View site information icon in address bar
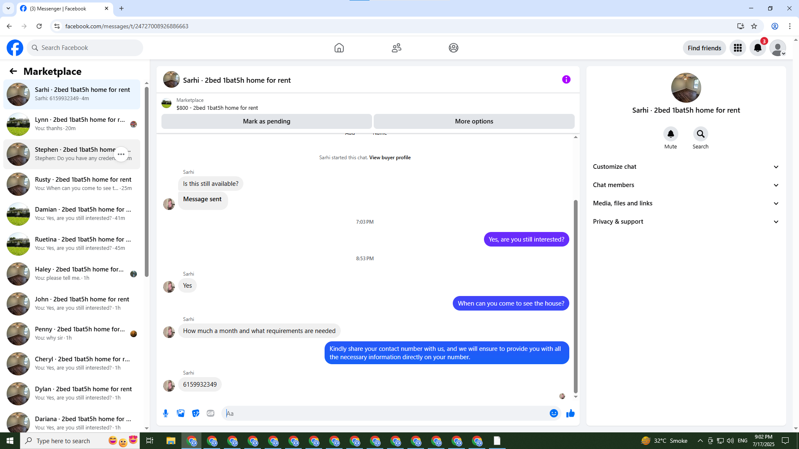This screenshot has width=799, height=449. [57, 26]
